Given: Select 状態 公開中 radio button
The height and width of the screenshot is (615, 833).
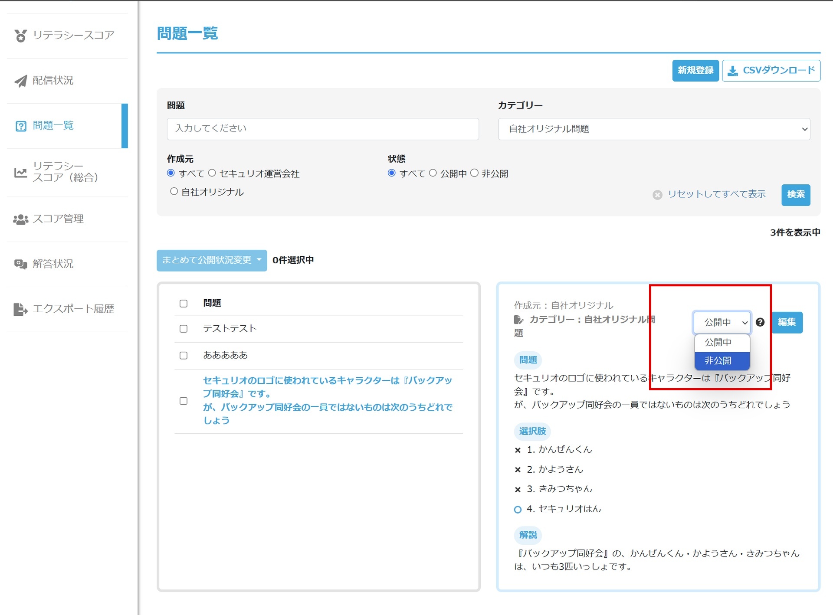Looking at the screenshot, I should [433, 173].
